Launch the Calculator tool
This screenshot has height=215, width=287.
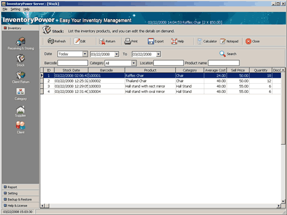pos(207,41)
